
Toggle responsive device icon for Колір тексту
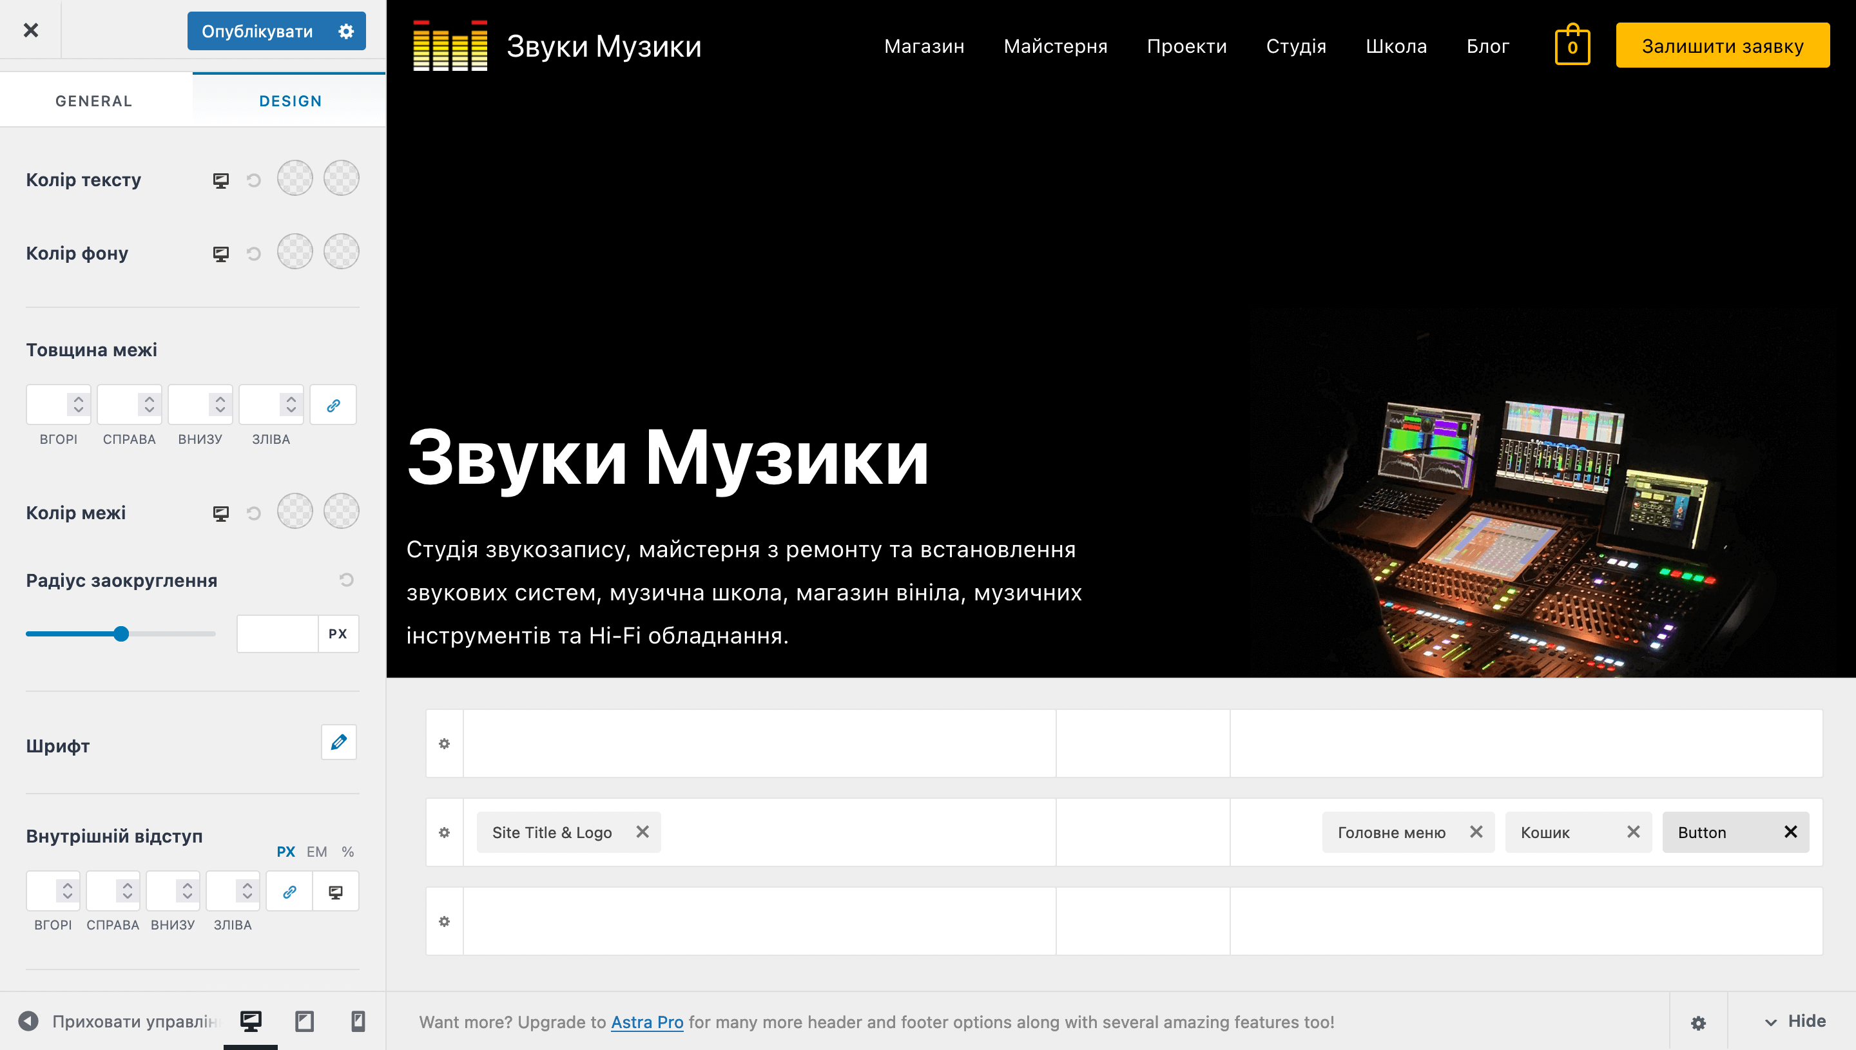221,180
